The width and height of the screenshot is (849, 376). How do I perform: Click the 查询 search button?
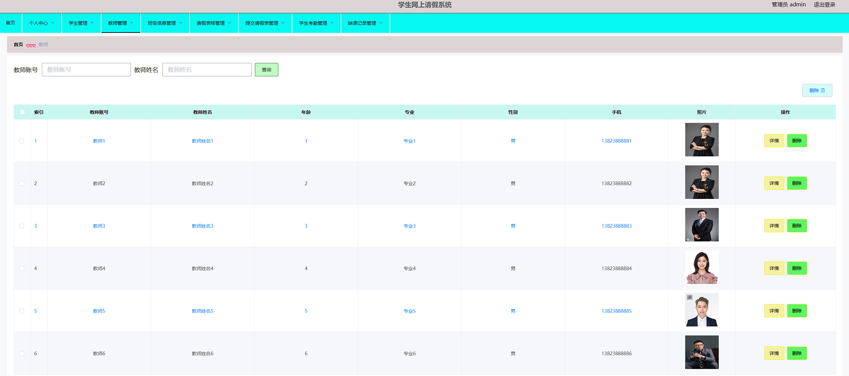pos(266,70)
